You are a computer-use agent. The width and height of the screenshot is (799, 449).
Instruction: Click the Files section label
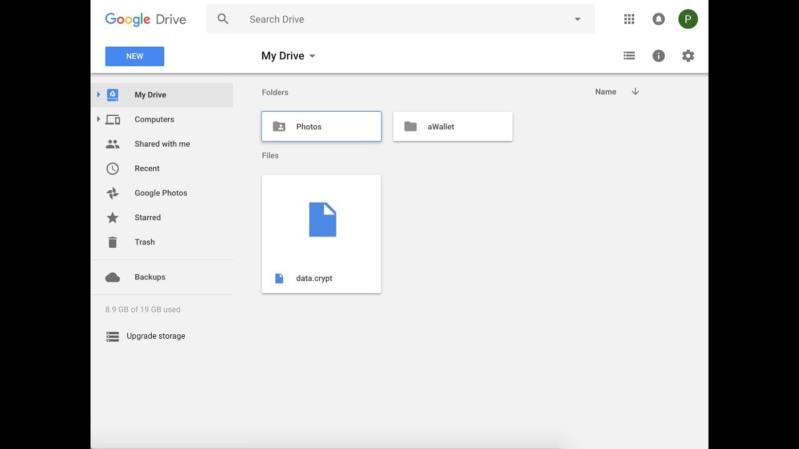[x=270, y=155]
